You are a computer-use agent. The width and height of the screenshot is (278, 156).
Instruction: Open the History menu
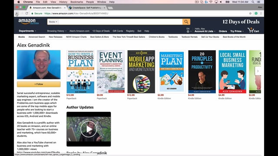click(63, 2)
